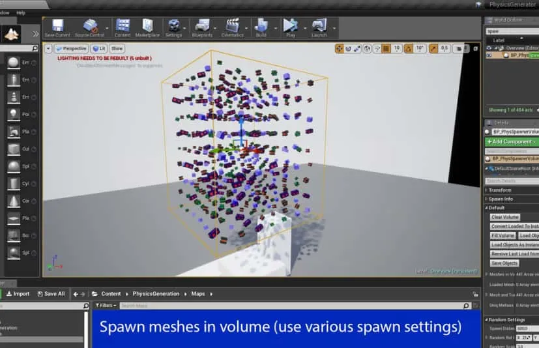The image size is (539, 348).
Task: Open the viewport Show menu
Action: 117,48
